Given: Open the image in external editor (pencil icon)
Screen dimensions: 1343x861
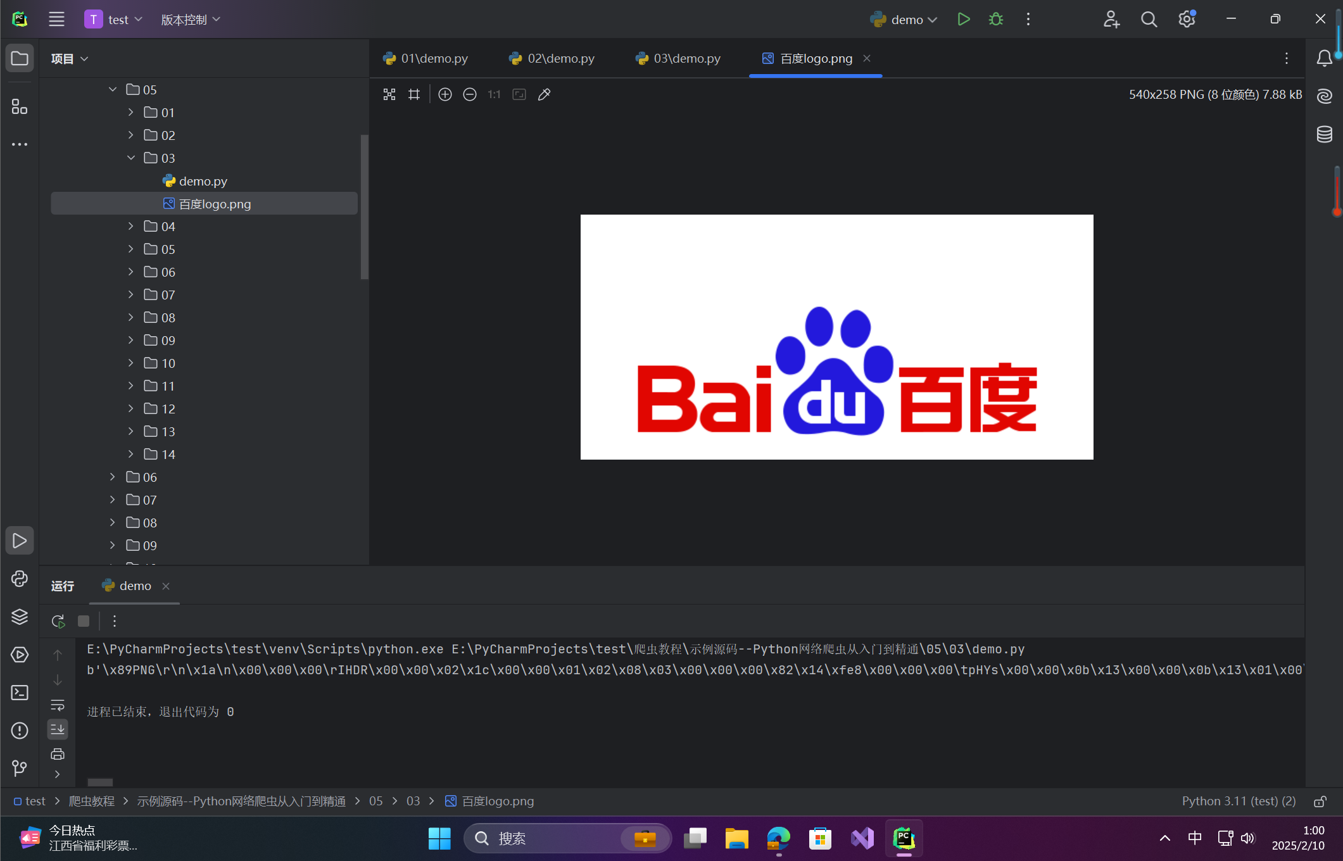Looking at the screenshot, I should click(x=544, y=94).
